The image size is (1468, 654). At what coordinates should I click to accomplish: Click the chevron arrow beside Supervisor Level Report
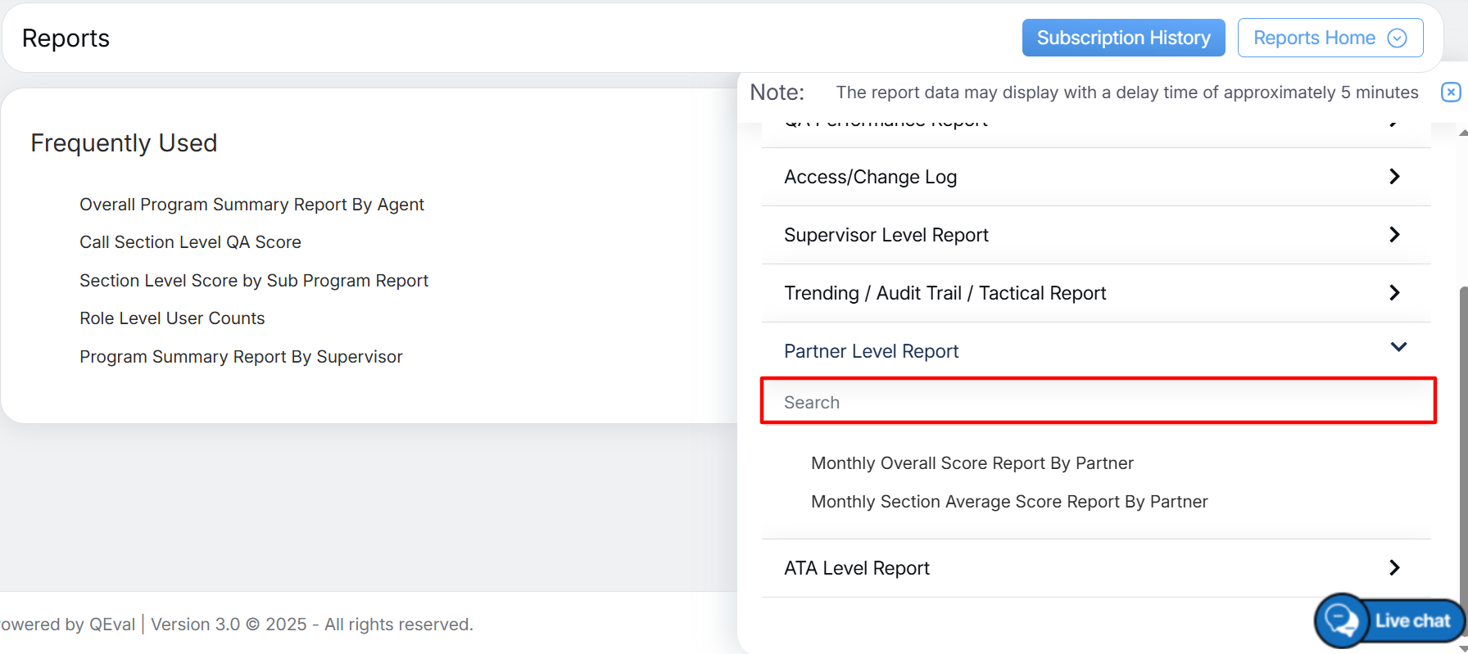pyautogui.click(x=1394, y=235)
